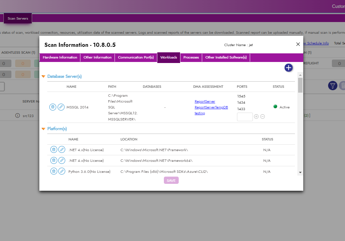Click the dialog scrollbar up arrow
The height and width of the screenshot is (241, 345).
click(300, 75)
